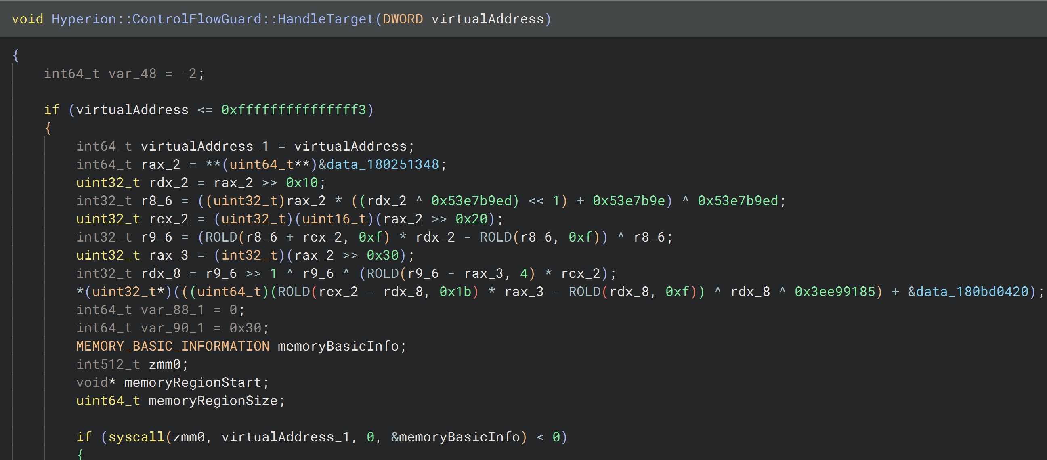Click rdx_2 in its uint32_t declaration
Viewport: 1047px width, 460px height.
tap(169, 183)
